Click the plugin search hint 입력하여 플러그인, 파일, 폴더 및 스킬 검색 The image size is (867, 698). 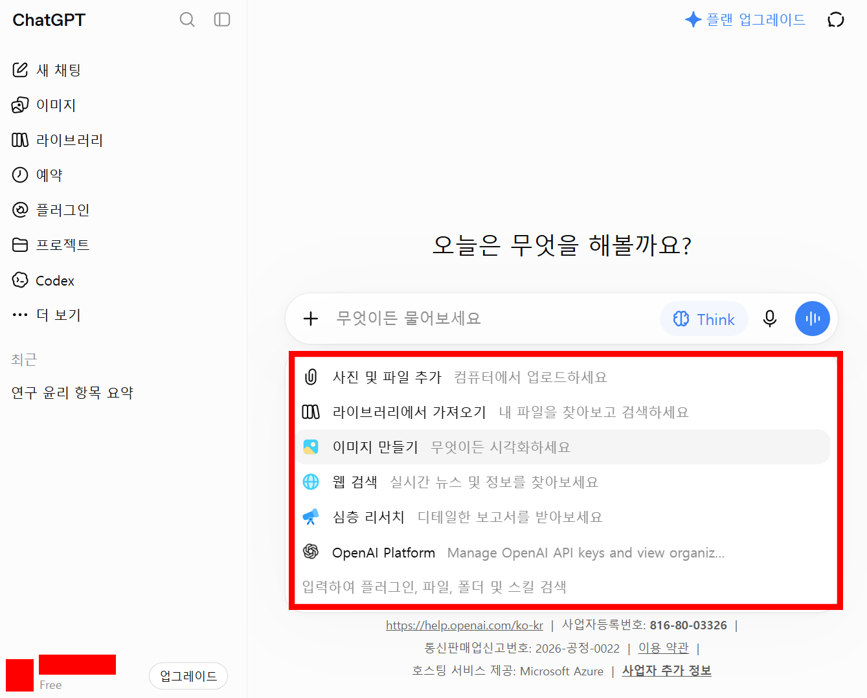coord(434,587)
